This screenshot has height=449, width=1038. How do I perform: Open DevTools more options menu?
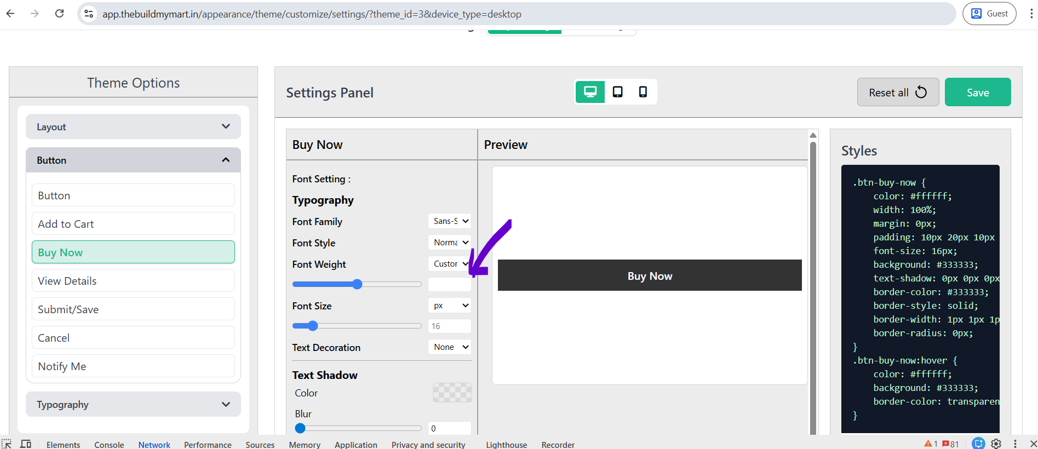(1015, 444)
